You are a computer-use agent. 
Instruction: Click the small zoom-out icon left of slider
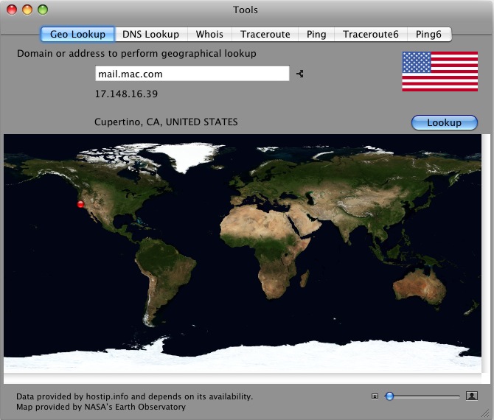point(375,396)
